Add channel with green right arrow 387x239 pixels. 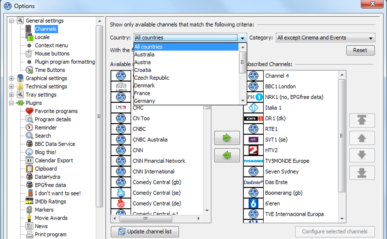[x=227, y=138]
